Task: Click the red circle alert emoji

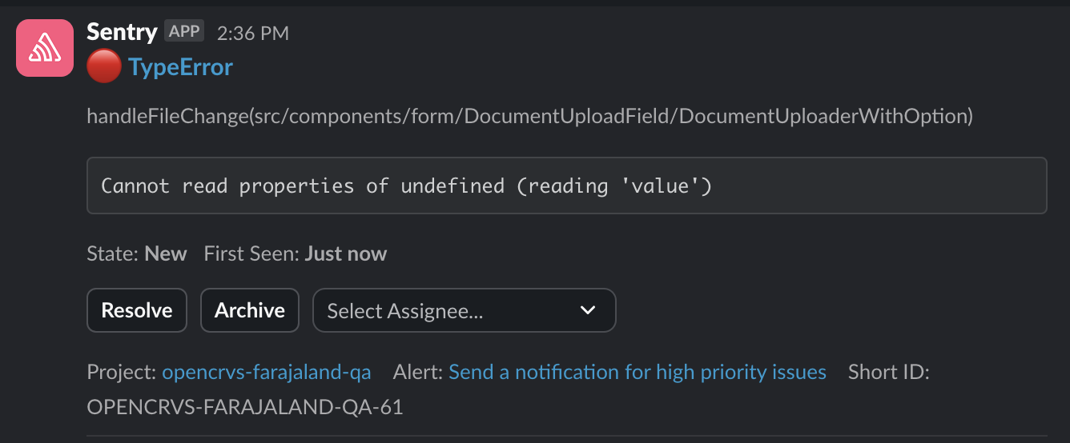Action: [x=103, y=66]
